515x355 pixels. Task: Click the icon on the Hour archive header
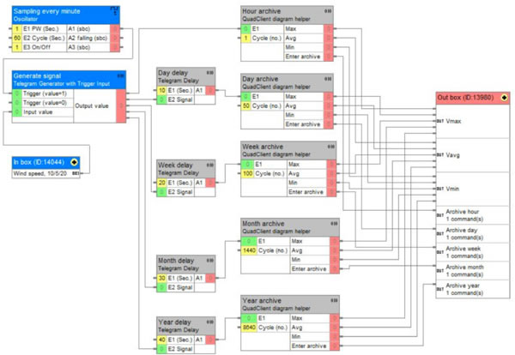click(328, 11)
